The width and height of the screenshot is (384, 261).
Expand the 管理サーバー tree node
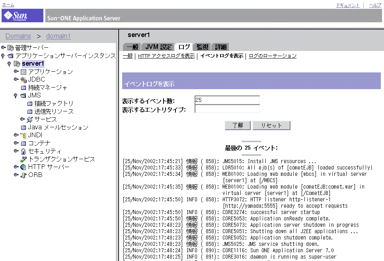click(3, 47)
